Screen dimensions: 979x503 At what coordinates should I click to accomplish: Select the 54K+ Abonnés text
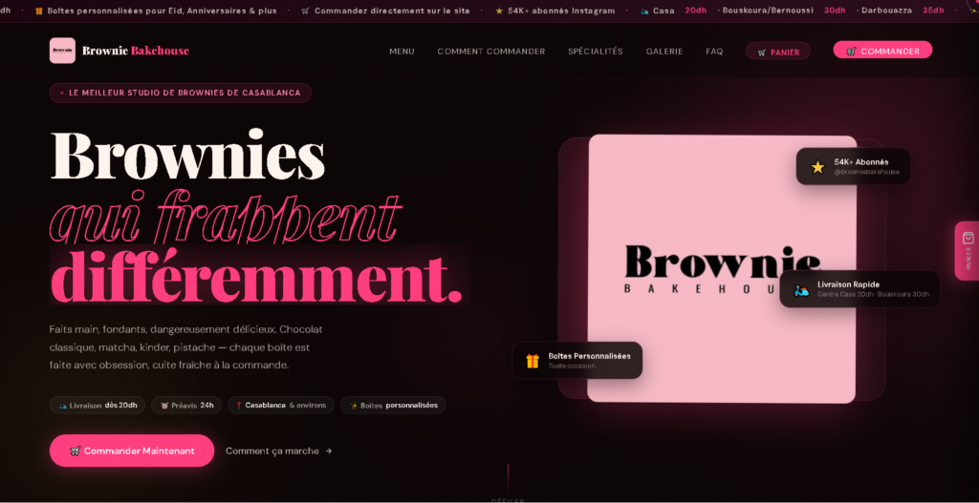(861, 162)
